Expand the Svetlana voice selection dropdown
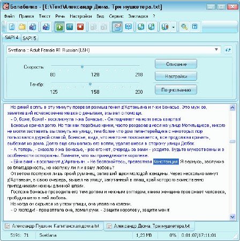The image size is (240, 241). coord(216,50)
